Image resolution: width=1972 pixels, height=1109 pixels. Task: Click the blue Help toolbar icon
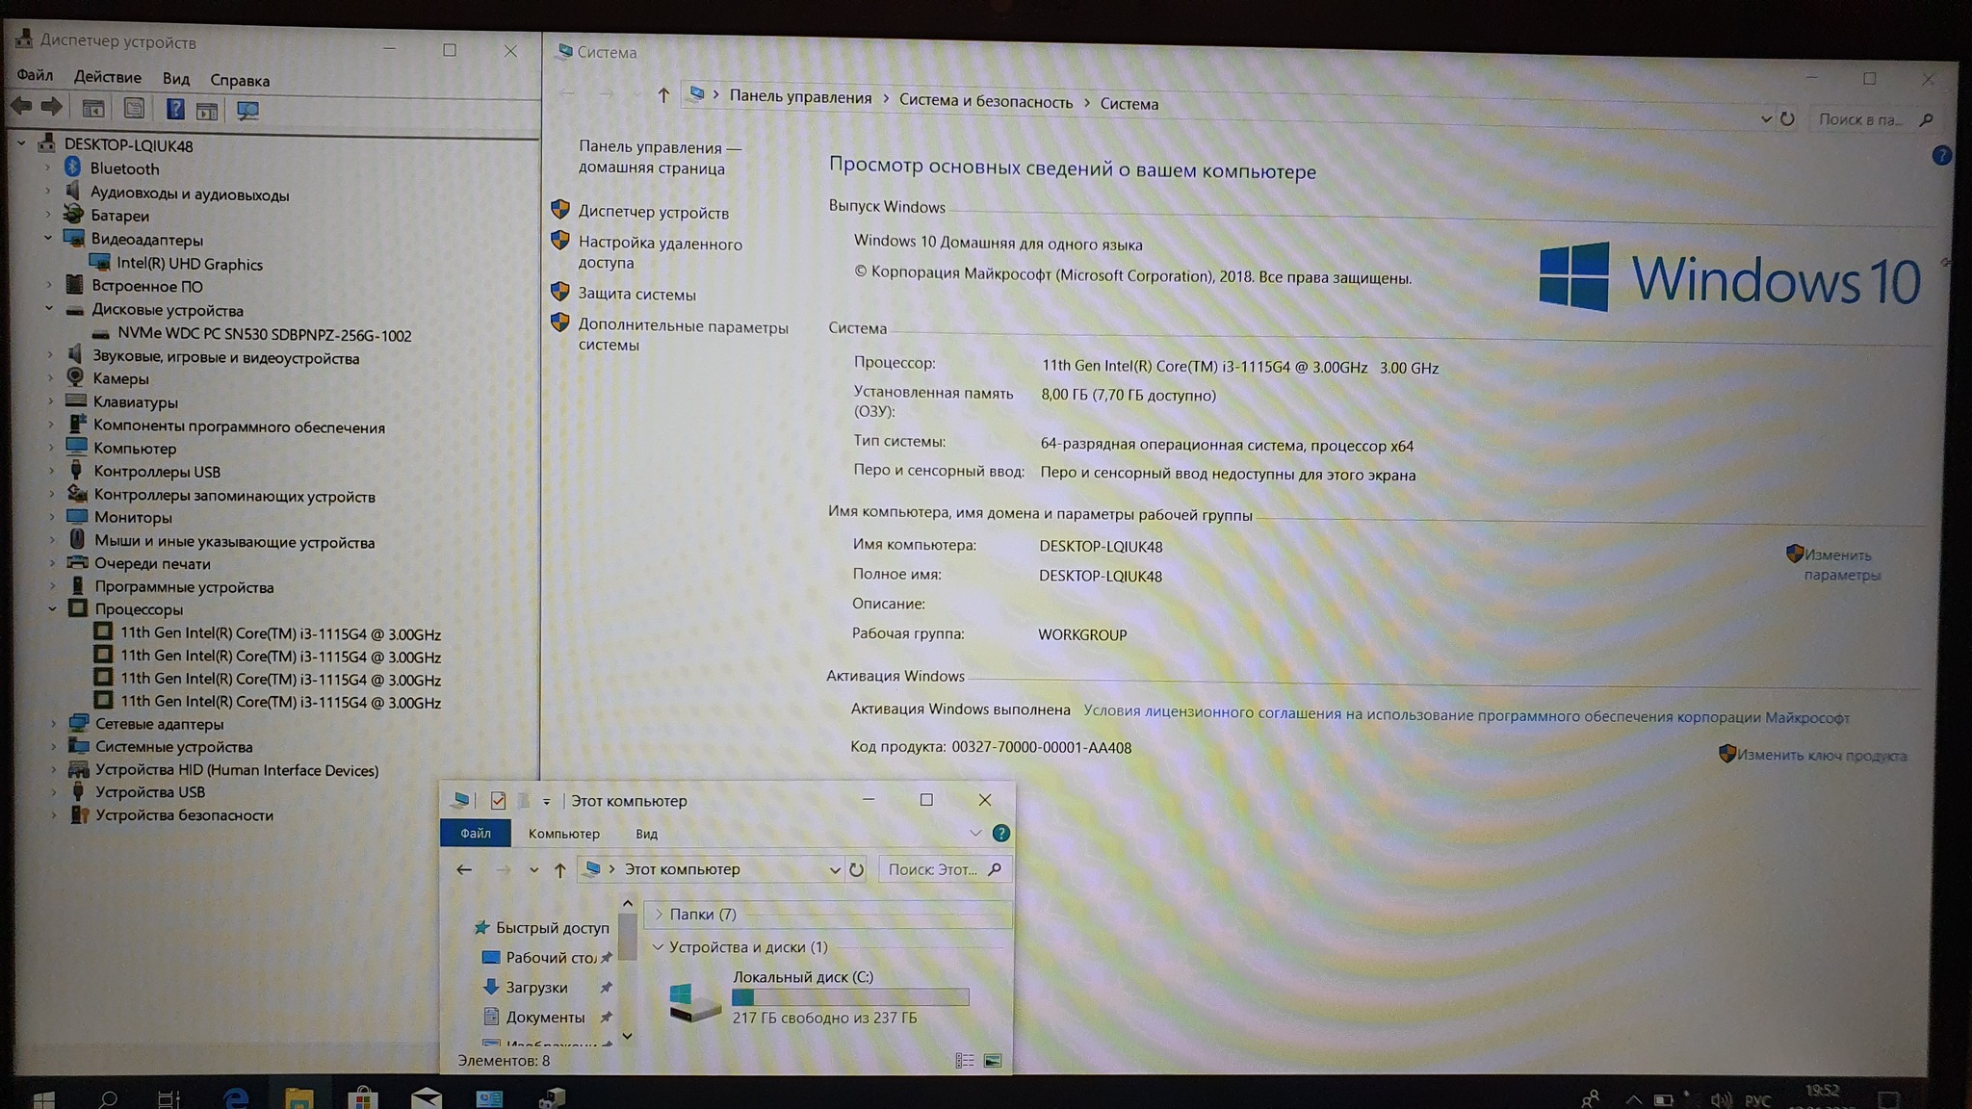tap(175, 109)
